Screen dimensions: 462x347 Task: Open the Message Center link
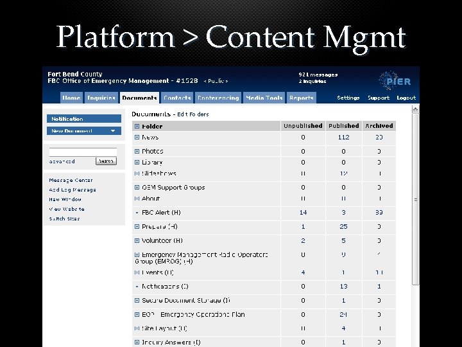click(71, 180)
